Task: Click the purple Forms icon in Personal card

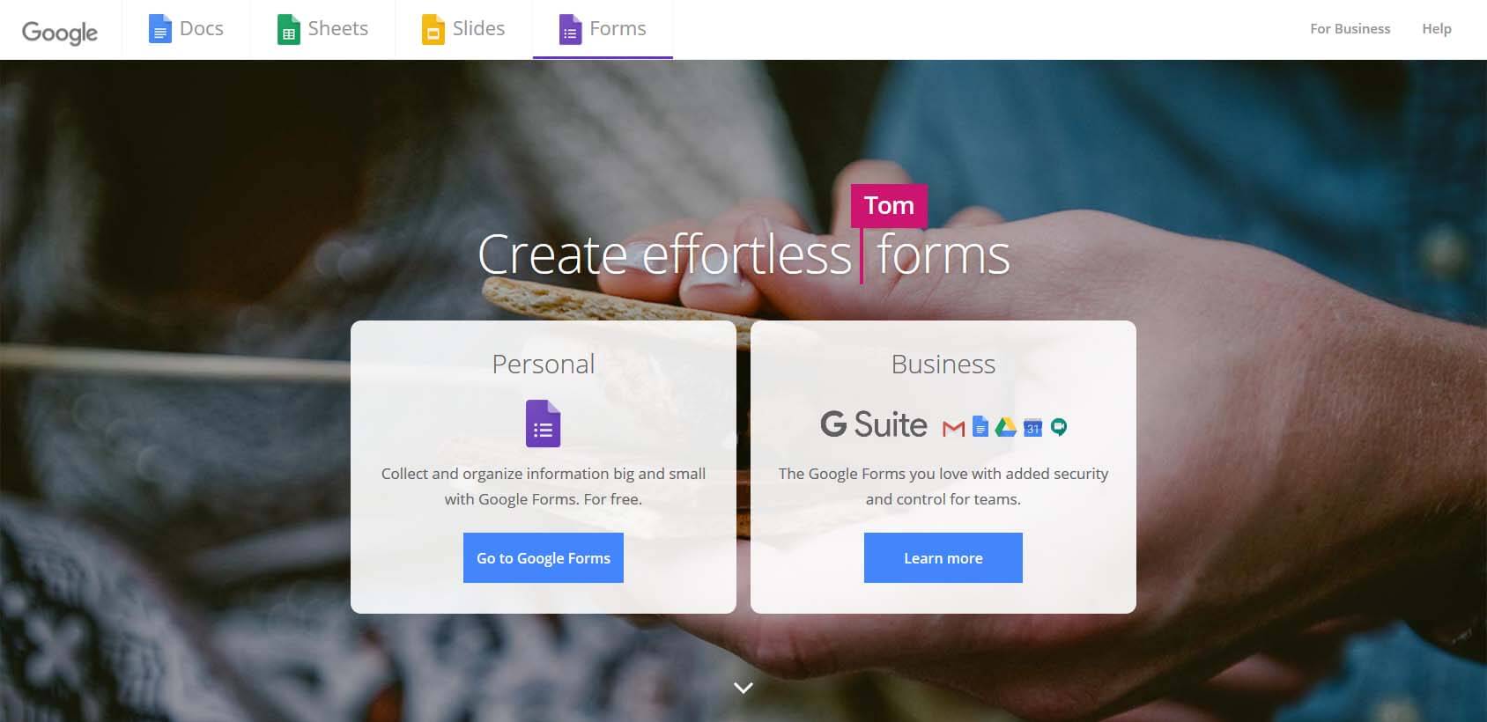Action: 544,424
